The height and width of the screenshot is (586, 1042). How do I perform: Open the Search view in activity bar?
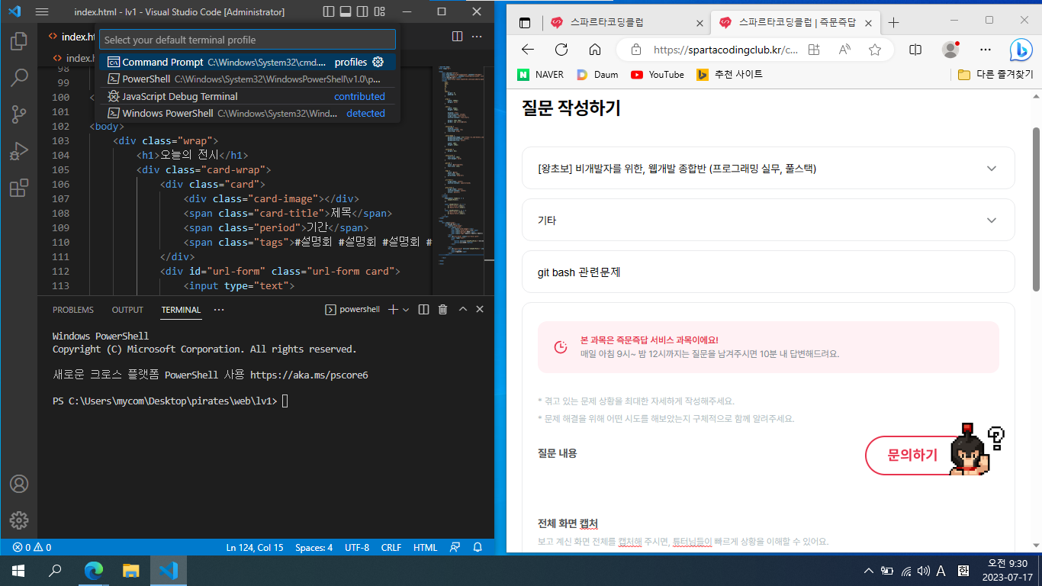19,78
